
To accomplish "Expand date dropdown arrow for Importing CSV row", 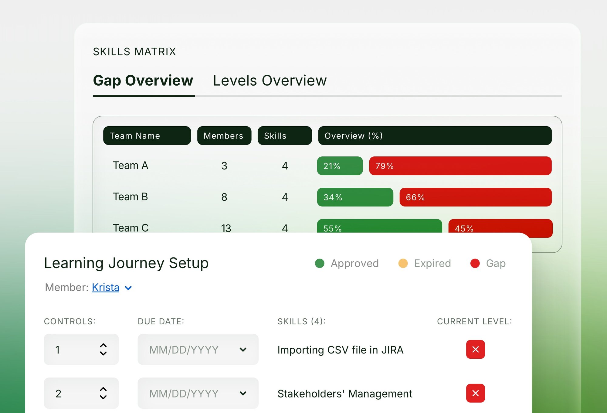I will [243, 350].
